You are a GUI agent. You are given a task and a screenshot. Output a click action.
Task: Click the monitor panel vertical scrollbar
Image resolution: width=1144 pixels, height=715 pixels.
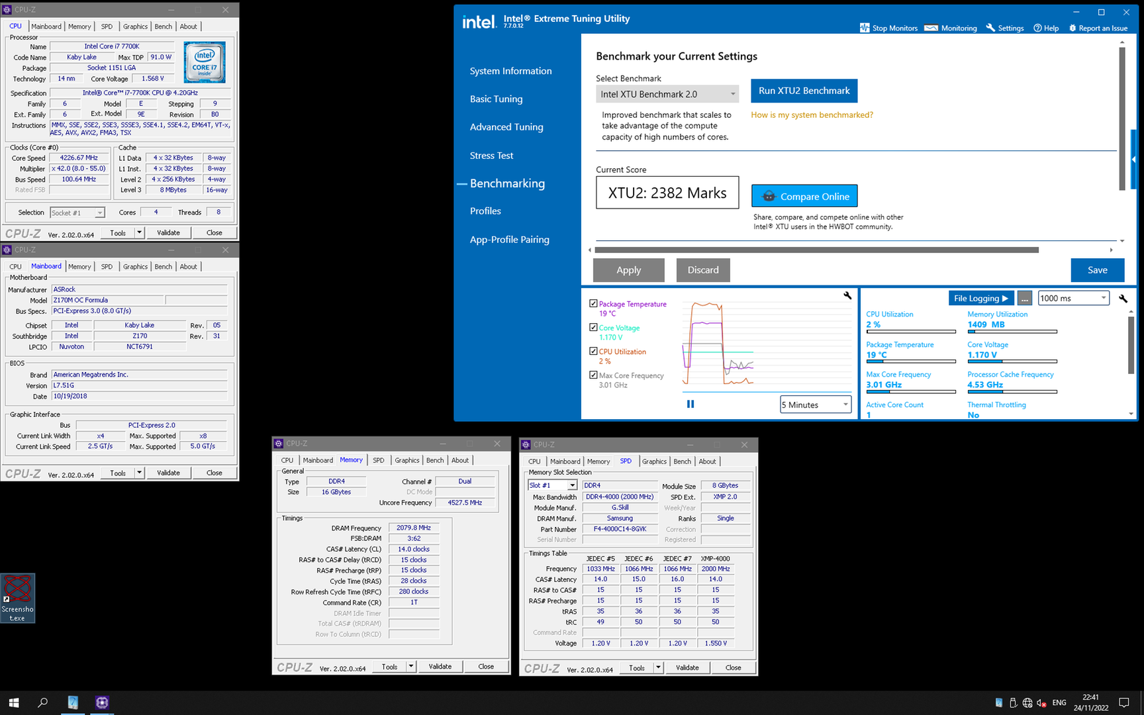[1131, 346]
